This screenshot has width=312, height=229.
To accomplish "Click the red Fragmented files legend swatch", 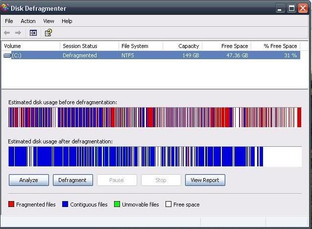I will point(12,205).
